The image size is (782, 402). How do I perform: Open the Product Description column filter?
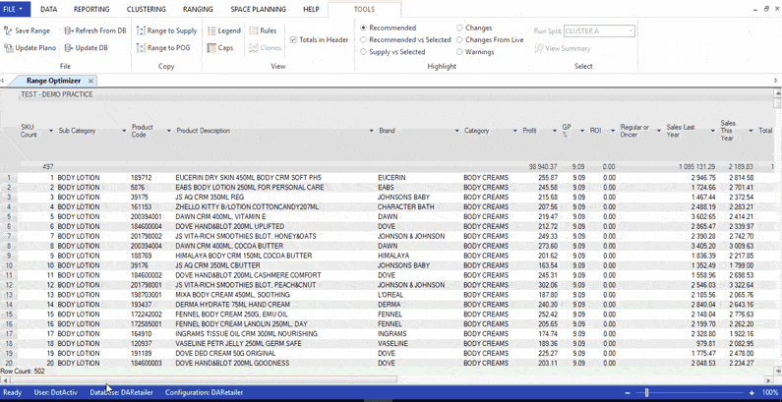(372, 131)
